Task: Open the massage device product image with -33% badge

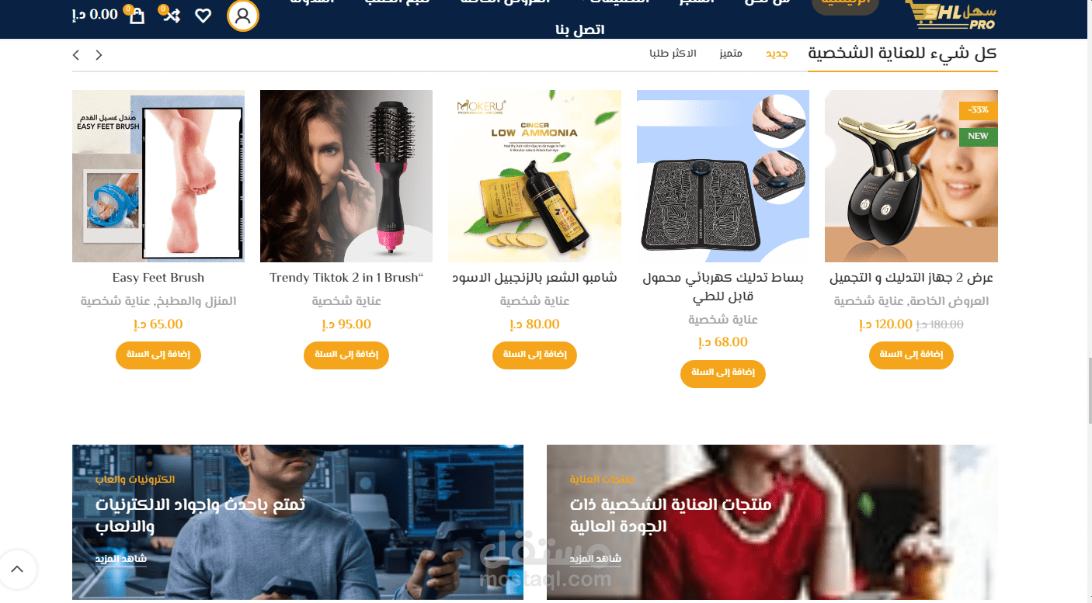Action: tap(911, 176)
